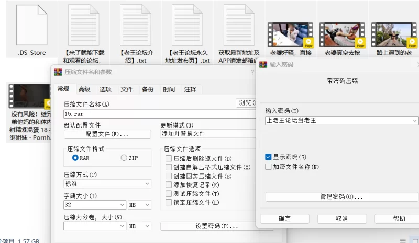Open the MB unit dropdown beside dictionary size

(139, 205)
